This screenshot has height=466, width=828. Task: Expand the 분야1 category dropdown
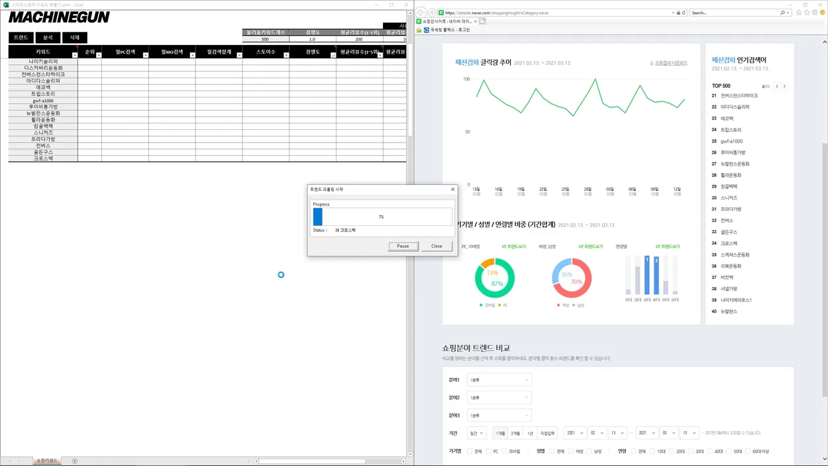tap(499, 380)
